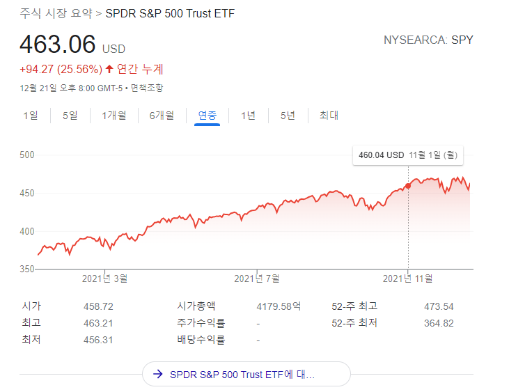Click the 2021년 7월 axis label

coord(257,279)
